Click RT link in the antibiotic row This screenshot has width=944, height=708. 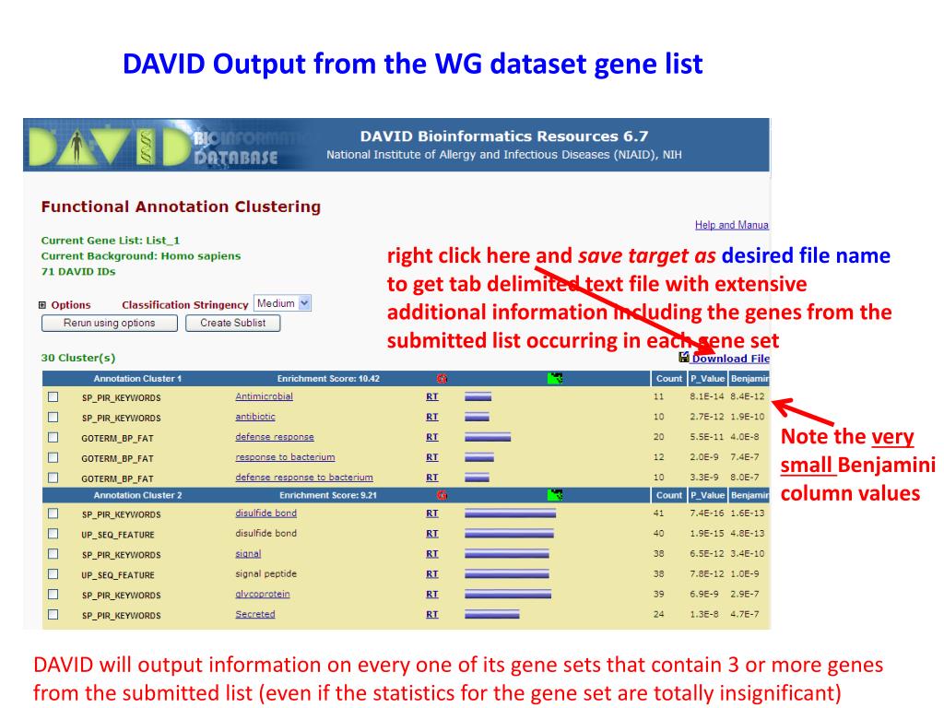coord(432,417)
